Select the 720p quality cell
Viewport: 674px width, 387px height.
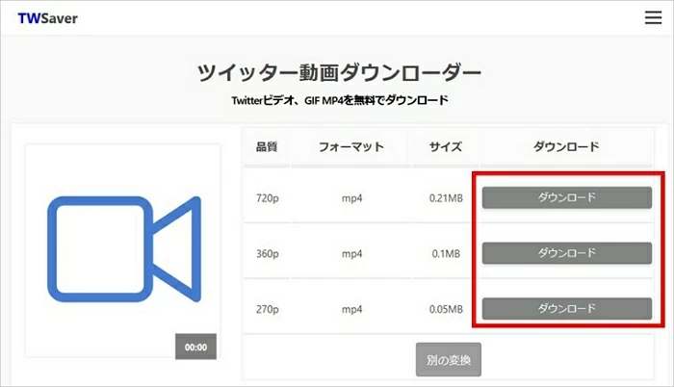267,198
